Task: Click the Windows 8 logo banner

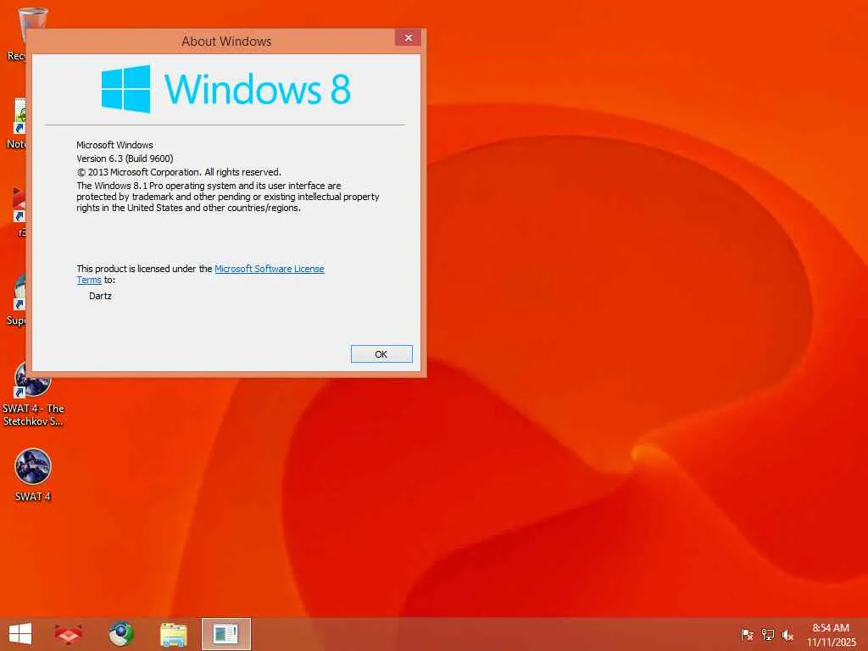Action: tap(225, 89)
